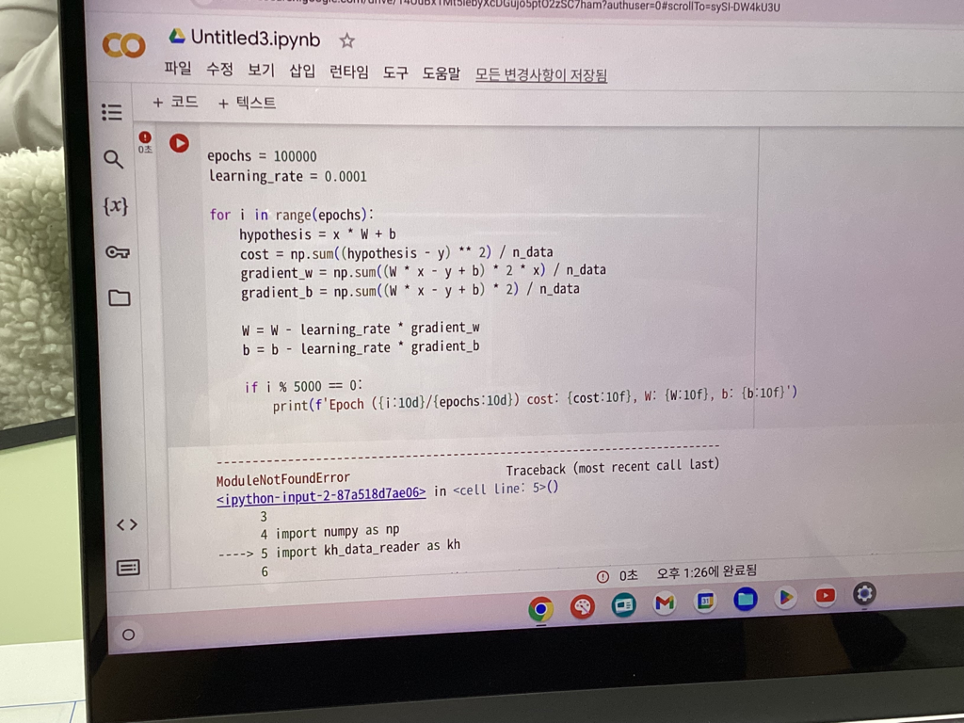The height and width of the screenshot is (723, 964).
Task: Add a new code cell with + 코드
Action: [x=175, y=102]
